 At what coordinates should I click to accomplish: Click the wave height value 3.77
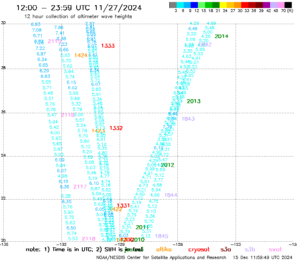click(x=158, y=180)
